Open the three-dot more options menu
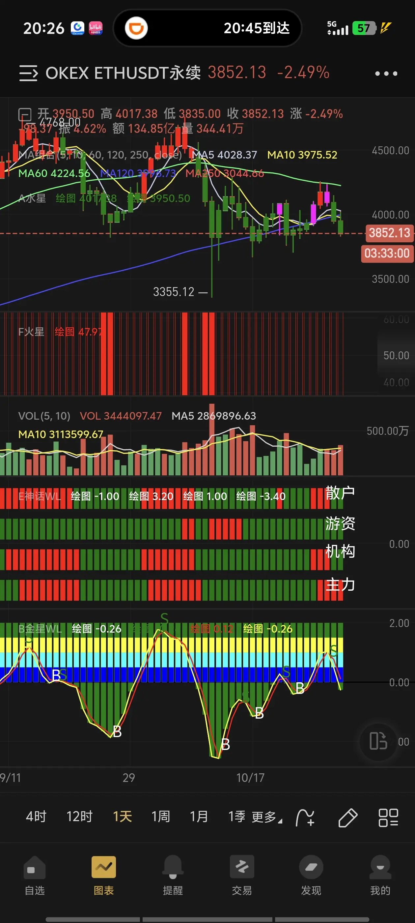This screenshot has height=923, width=415. coord(386,74)
